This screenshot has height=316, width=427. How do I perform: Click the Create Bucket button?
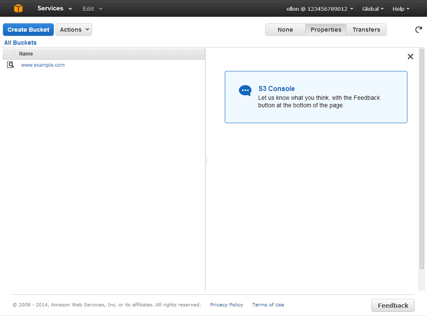[x=28, y=30]
